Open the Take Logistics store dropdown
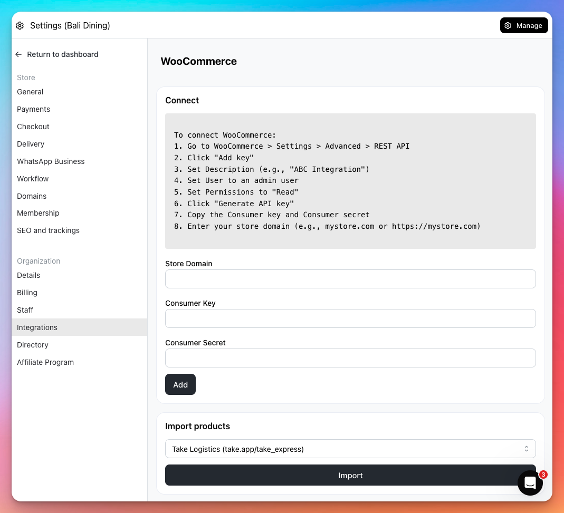The width and height of the screenshot is (564, 513). click(x=350, y=449)
